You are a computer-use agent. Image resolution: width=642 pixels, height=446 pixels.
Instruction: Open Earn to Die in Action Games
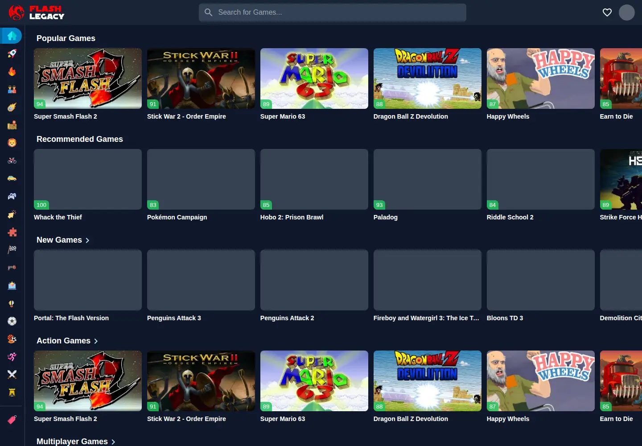[x=621, y=381]
